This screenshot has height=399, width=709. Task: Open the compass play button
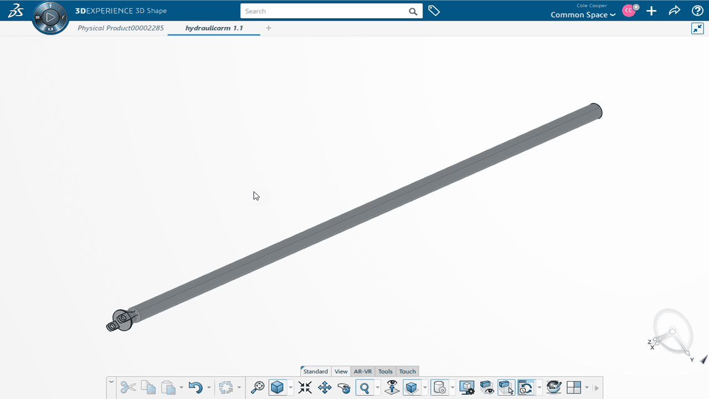[50, 18]
